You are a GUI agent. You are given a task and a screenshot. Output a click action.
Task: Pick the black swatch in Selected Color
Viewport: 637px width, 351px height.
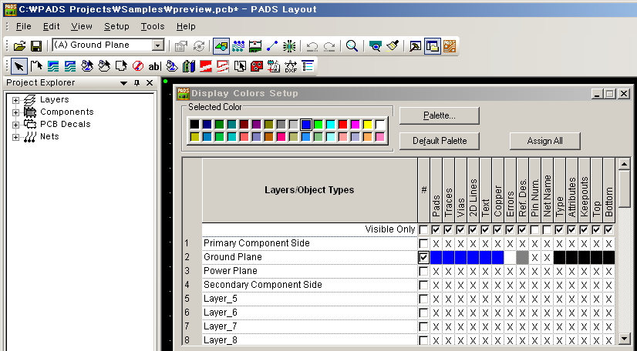pos(194,125)
